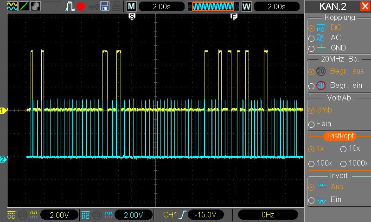This screenshot has width=371, height=222.
Task: Close the KAN.2 channel menu panel
Action: tap(365, 6)
